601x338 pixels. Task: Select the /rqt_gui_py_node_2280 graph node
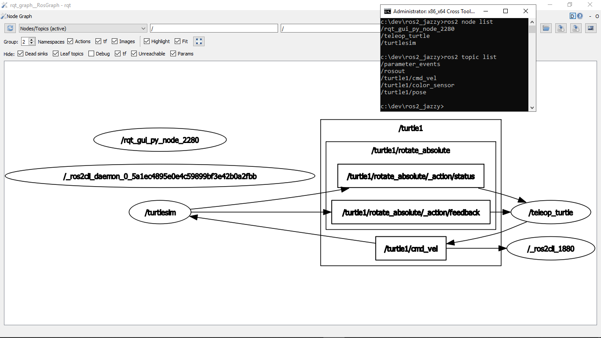[x=160, y=140]
